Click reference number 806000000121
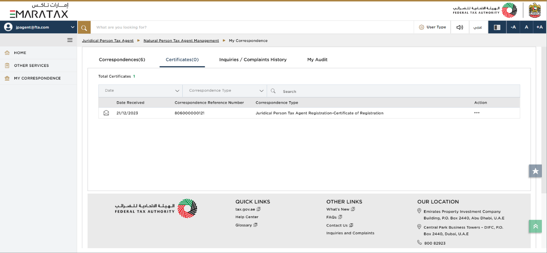The image size is (547, 253). [190, 113]
